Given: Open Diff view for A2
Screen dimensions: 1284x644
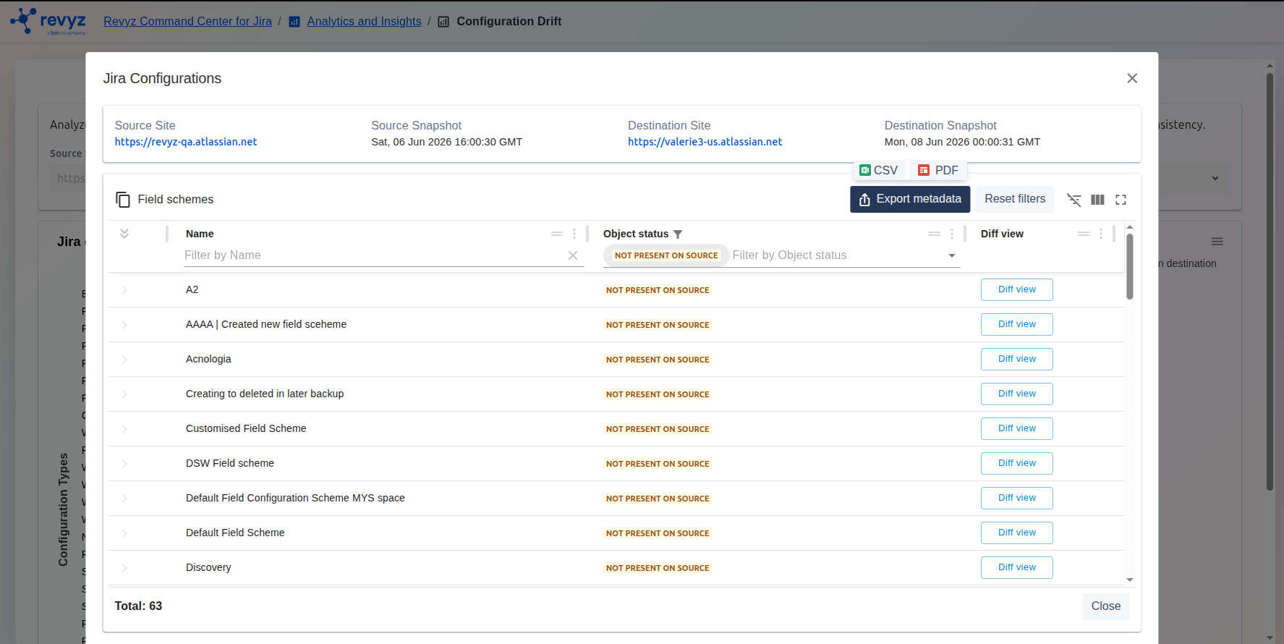Looking at the screenshot, I should pyautogui.click(x=1016, y=289).
